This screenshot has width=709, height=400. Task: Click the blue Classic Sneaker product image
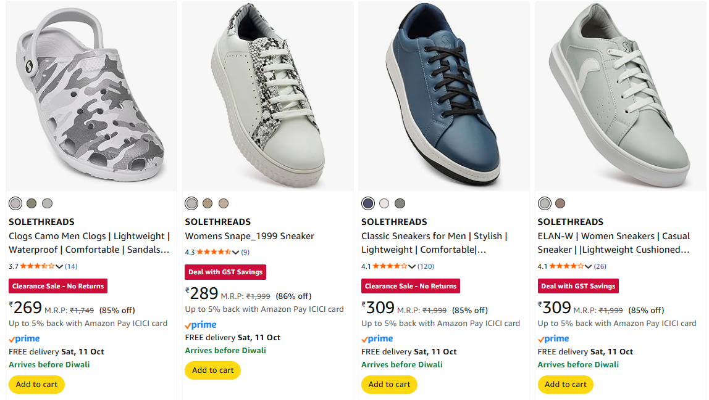click(x=443, y=96)
